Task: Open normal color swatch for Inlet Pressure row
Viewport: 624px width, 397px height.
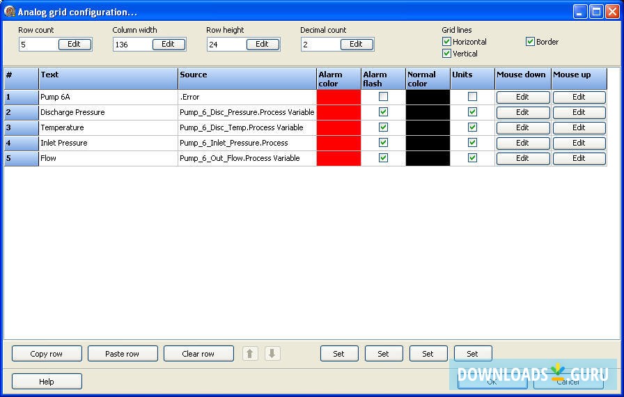Action: (x=428, y=143)
